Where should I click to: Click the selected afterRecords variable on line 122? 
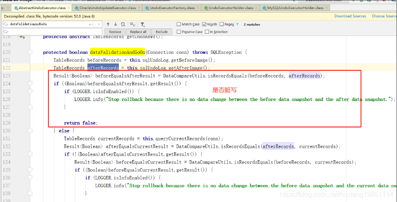click(103, 68)
